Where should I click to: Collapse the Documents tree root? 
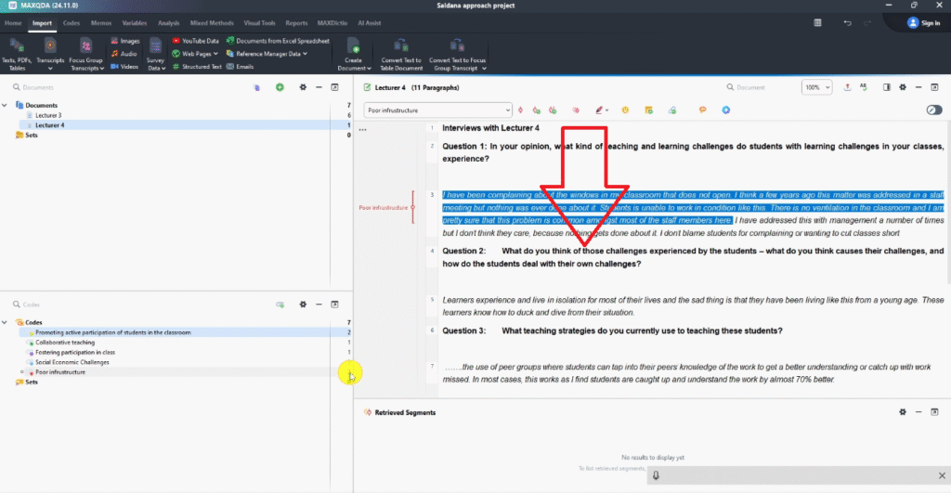pyautogui.click(x=7, y=106)
